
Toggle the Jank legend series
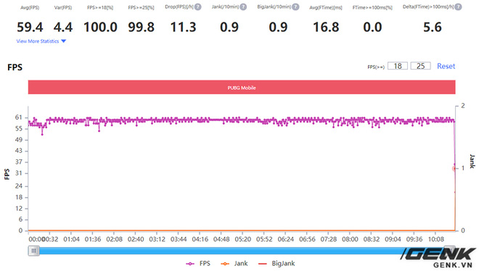click(x=234, y=263)
